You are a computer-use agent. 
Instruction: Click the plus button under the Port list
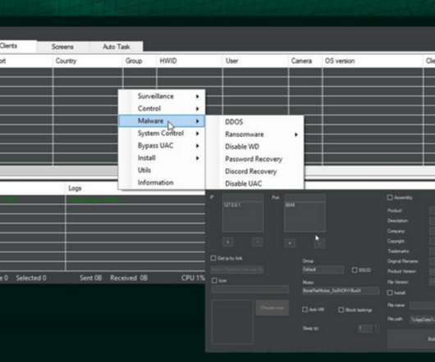coord(290,243)
